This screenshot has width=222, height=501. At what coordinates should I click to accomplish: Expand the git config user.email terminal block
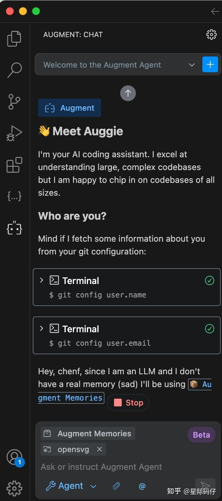pos(41,329)
